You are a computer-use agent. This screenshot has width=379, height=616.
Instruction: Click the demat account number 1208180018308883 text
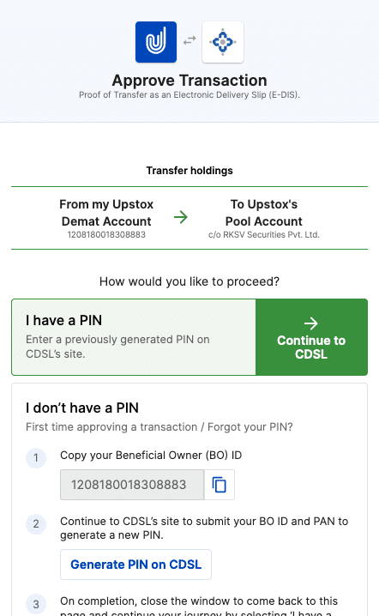[x=106, y=234]
